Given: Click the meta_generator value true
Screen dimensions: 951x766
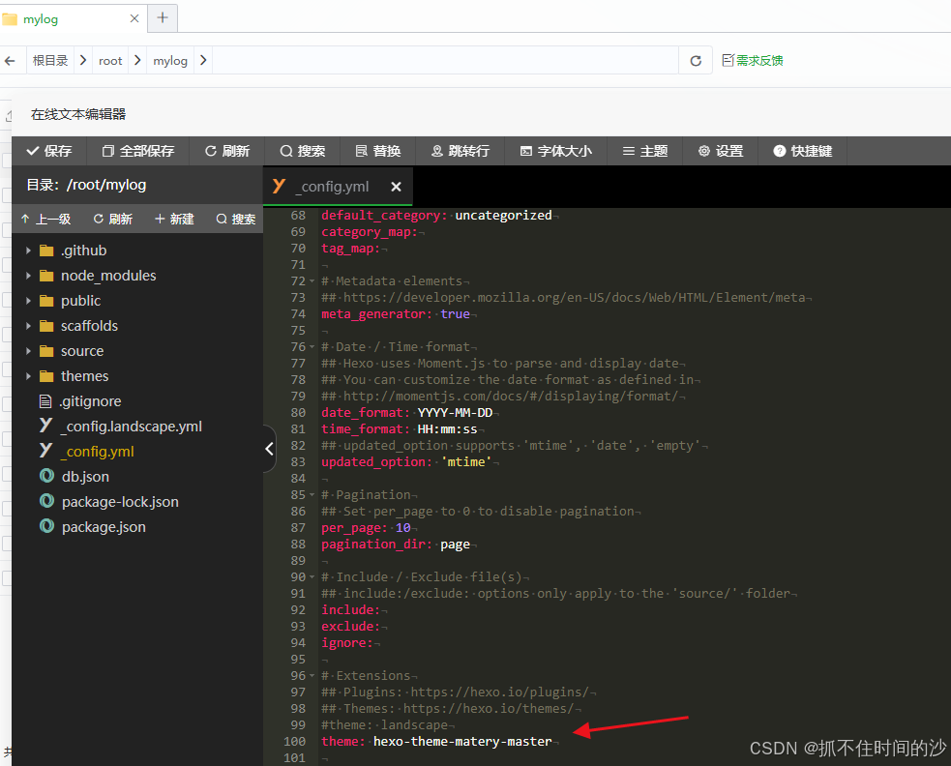Looking at the screenshot, I should coord(455,314).
